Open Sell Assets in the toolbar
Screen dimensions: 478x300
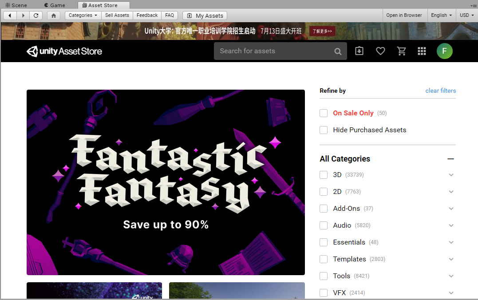coord(117,16)
